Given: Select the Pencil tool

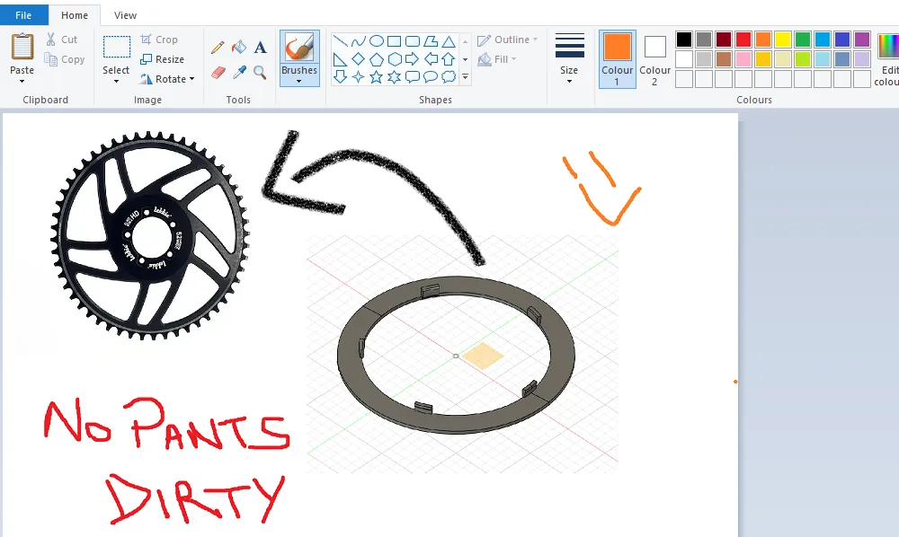Looking at the screenshot, I should (x=218, y=47).
